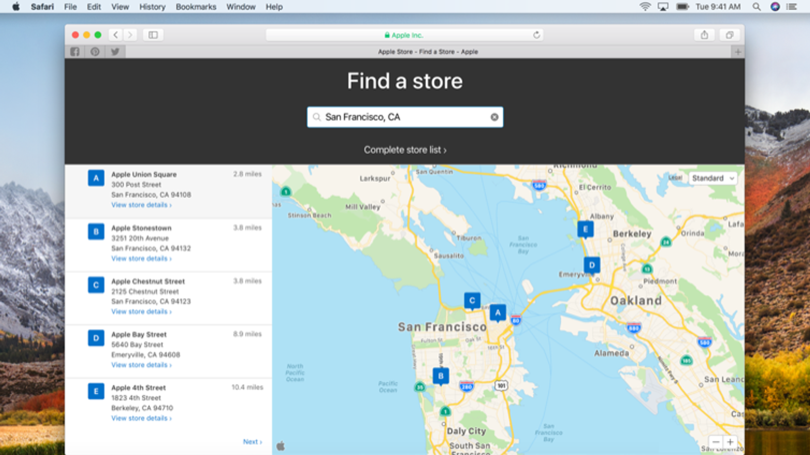810x455 pixels.
Task: Show all tabs overview in Safari
Action: pos(730,35)
